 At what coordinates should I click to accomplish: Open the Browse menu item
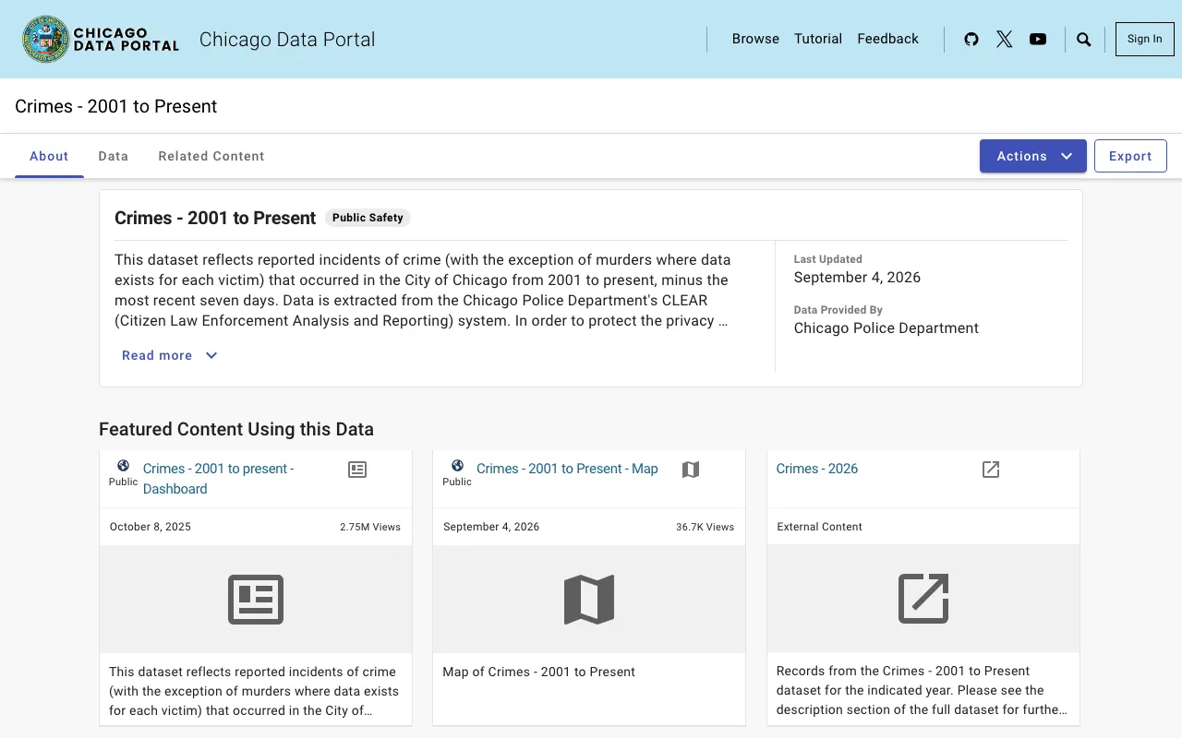755,39
